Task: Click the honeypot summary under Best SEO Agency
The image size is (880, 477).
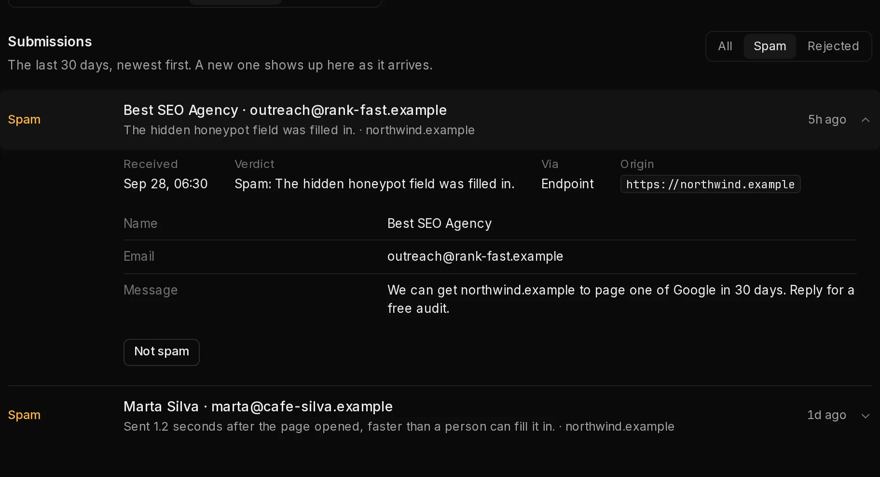Action: pos(299,130)
